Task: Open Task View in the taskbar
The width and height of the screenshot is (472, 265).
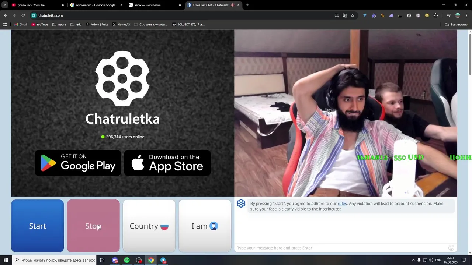Action: coord(102,260)
